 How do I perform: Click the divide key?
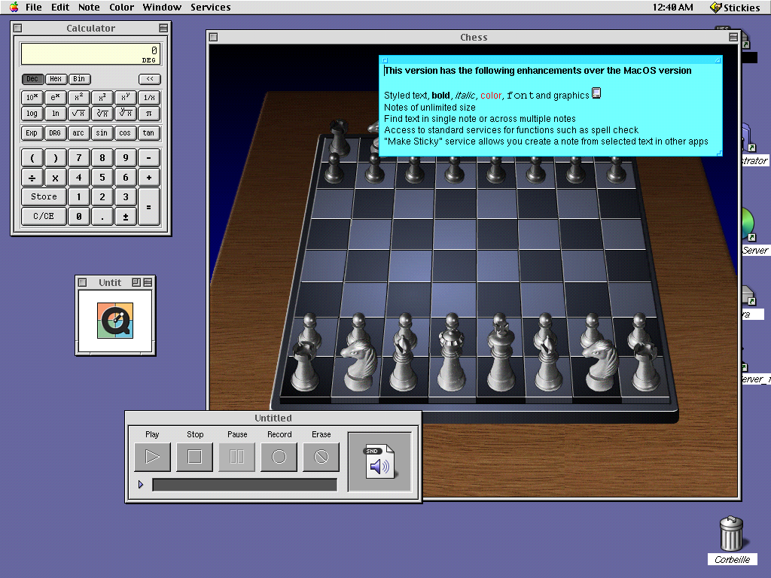[x=32, y=178]
